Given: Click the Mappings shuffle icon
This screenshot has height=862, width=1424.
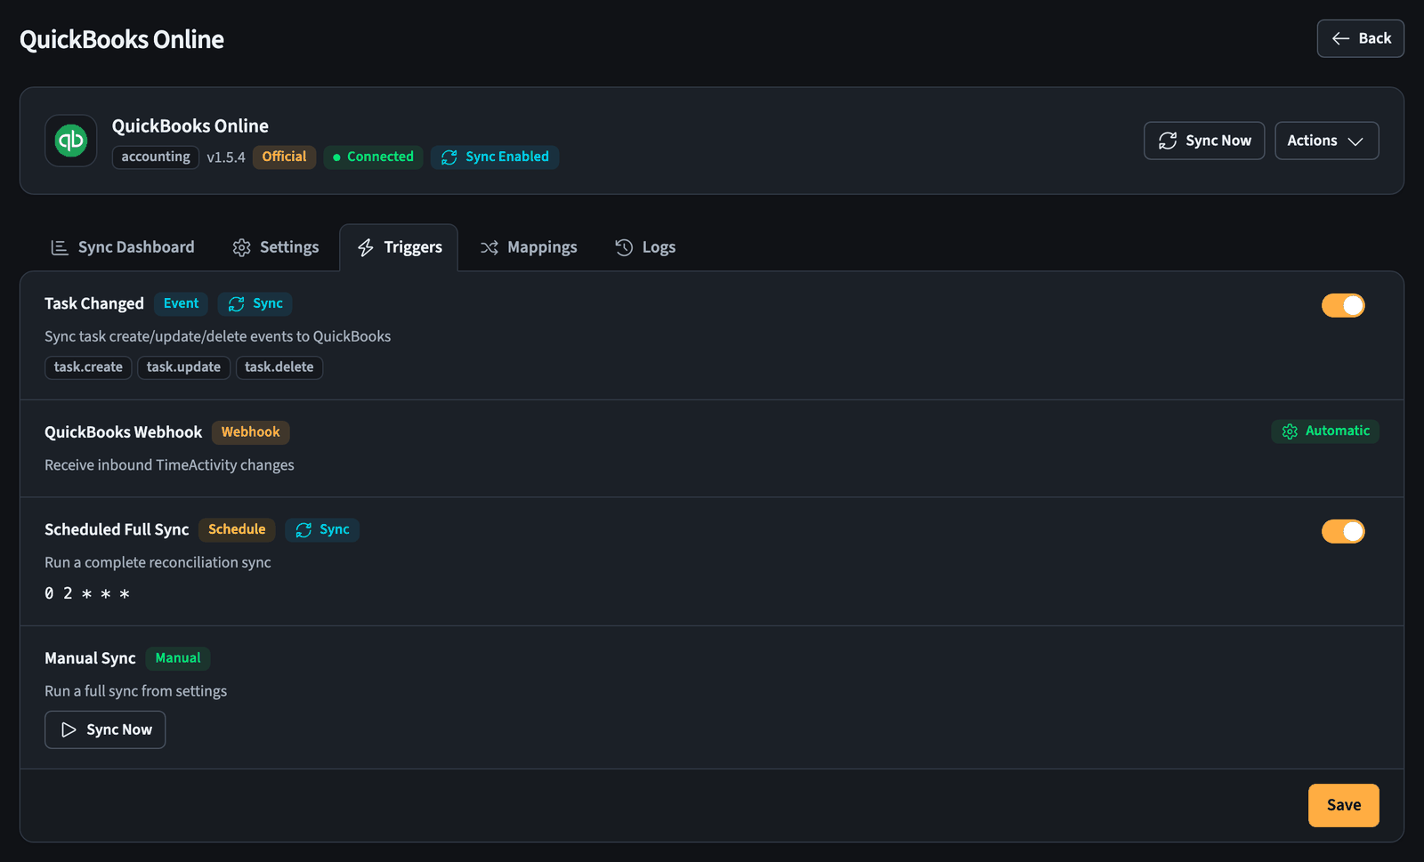Looking at the screenshot, I should [489, 247].
